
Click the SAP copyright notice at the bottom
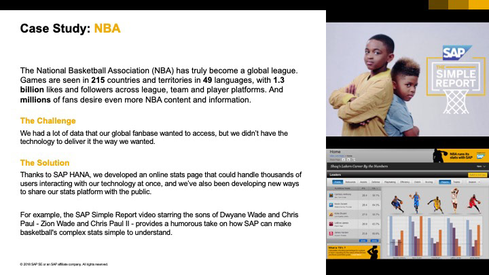coord(64,264)
